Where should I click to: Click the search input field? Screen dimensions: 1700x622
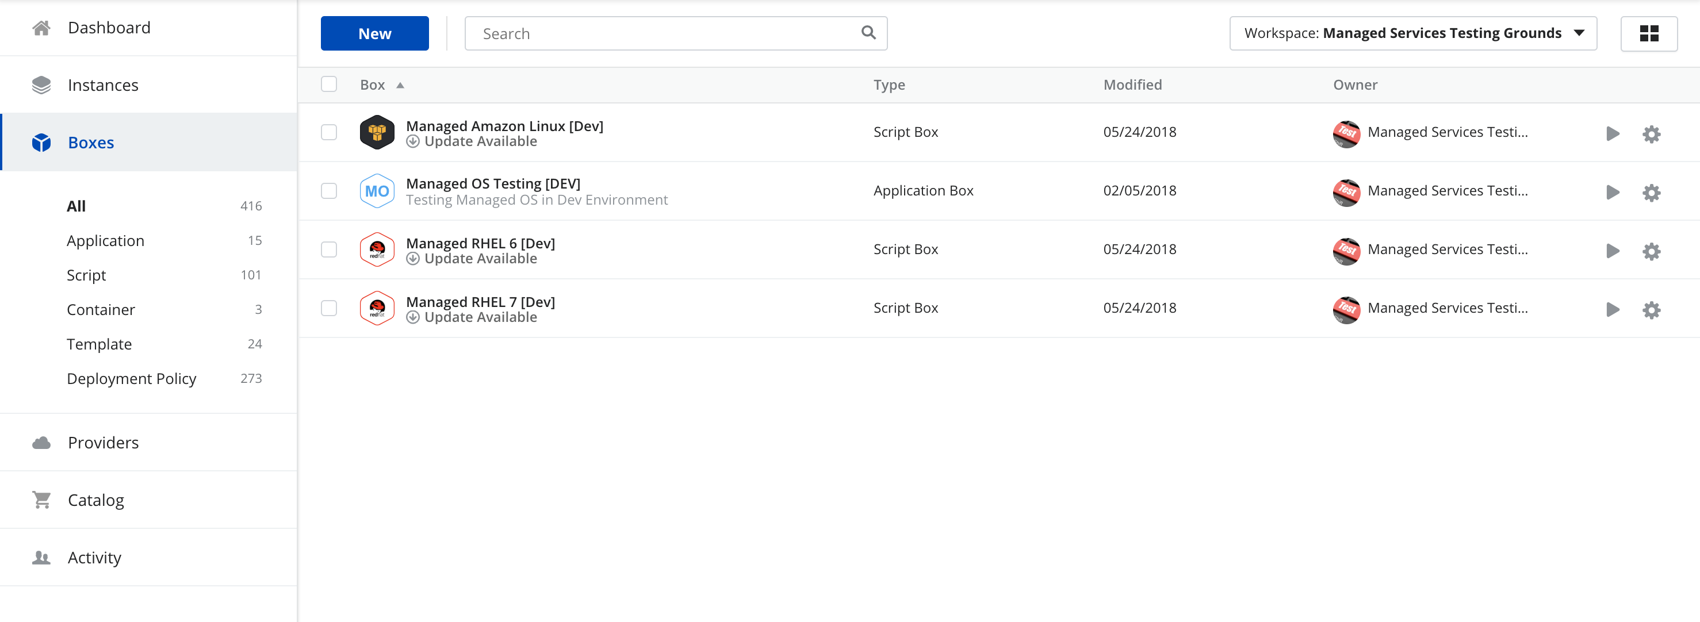675,33
